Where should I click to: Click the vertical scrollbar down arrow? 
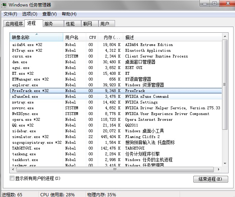[225, 164]
